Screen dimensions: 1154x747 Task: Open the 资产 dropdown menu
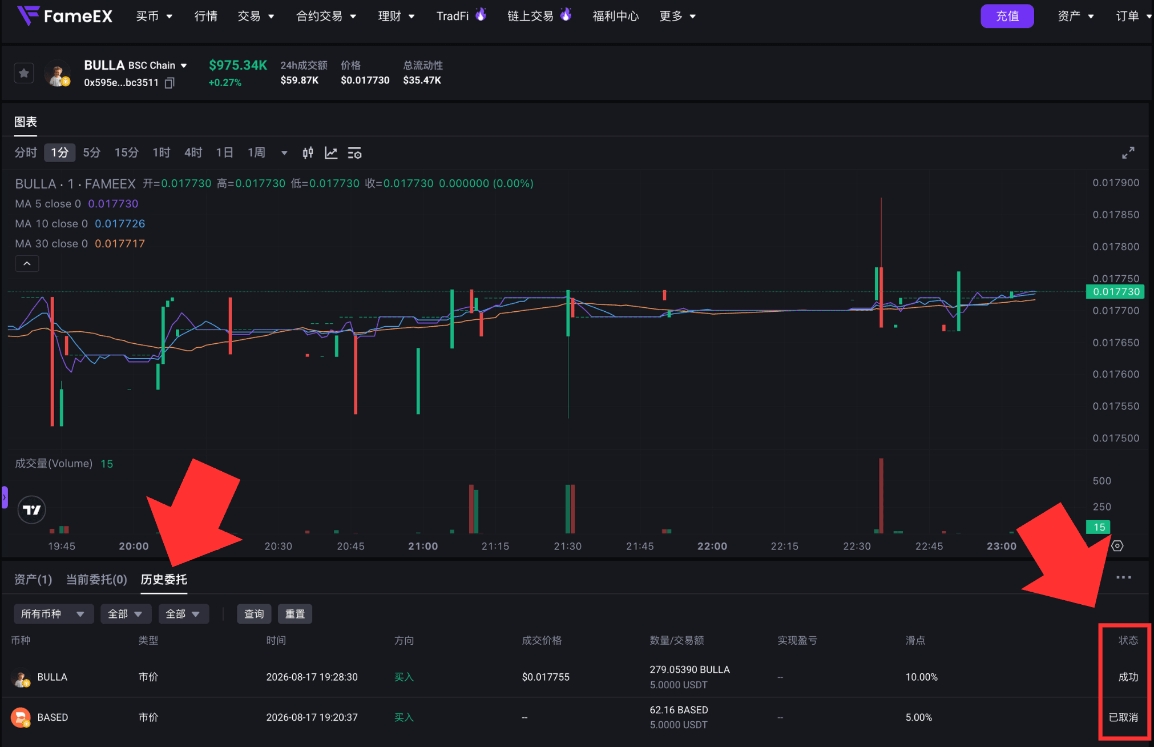(1075, 16)
